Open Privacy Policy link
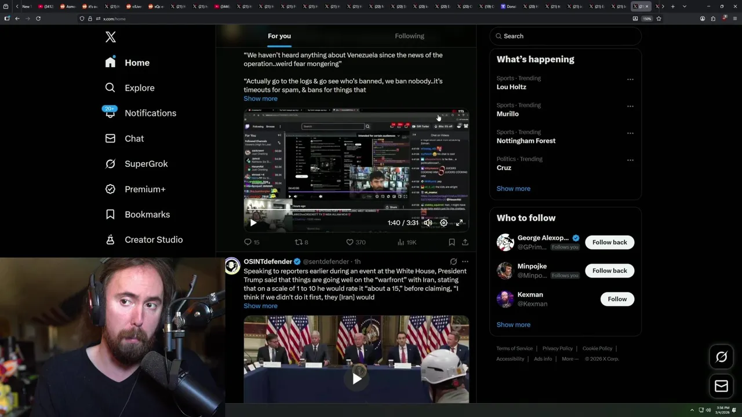742x417 pixels. coord(557,349)
